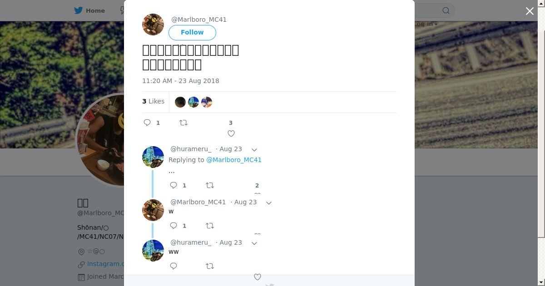Open the tweet timestamp 11:20 AM - 23 Aug 2018
545x286 pixels.
pos(181,81)
